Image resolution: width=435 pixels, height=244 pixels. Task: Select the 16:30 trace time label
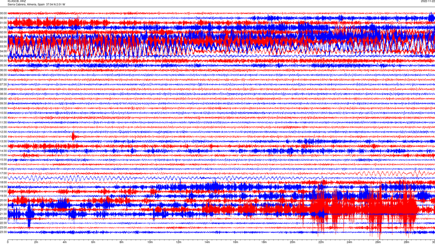tap(3, 169)
